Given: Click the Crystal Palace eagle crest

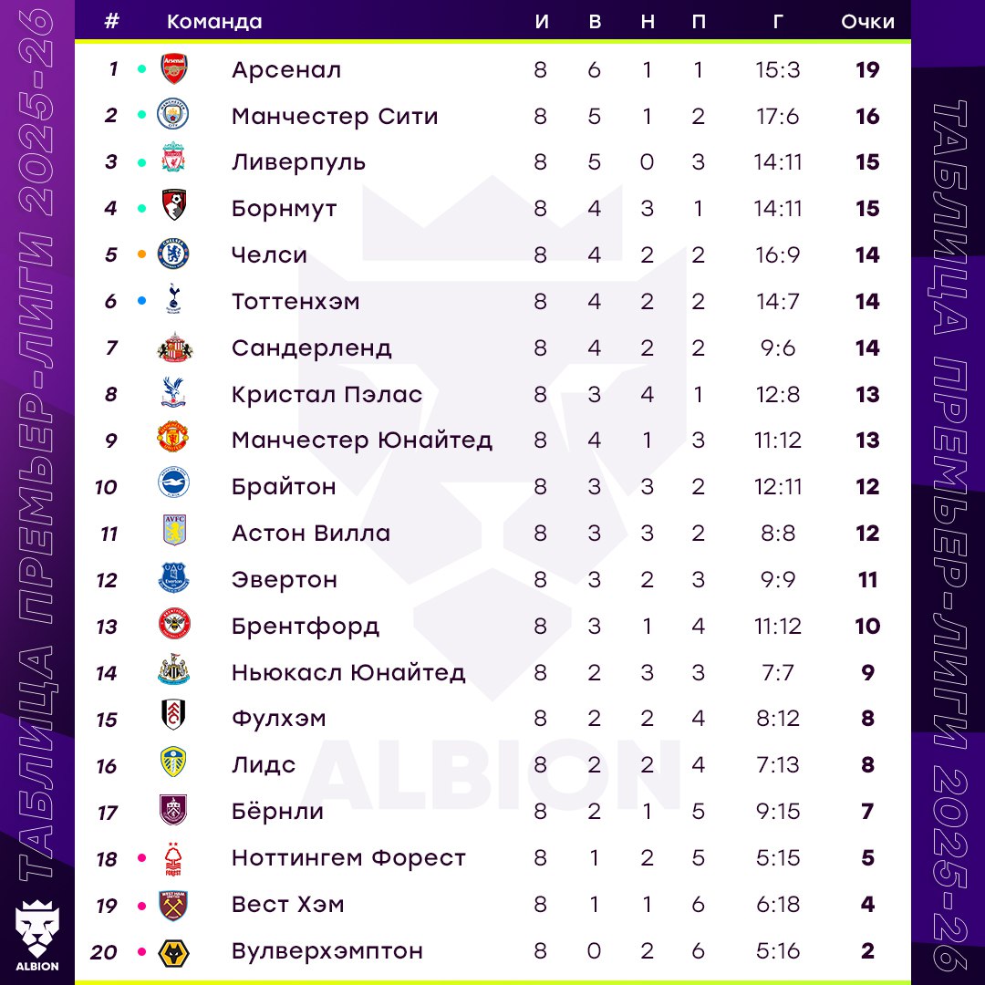Looking at the screenshot, I should tap(173, 394).
